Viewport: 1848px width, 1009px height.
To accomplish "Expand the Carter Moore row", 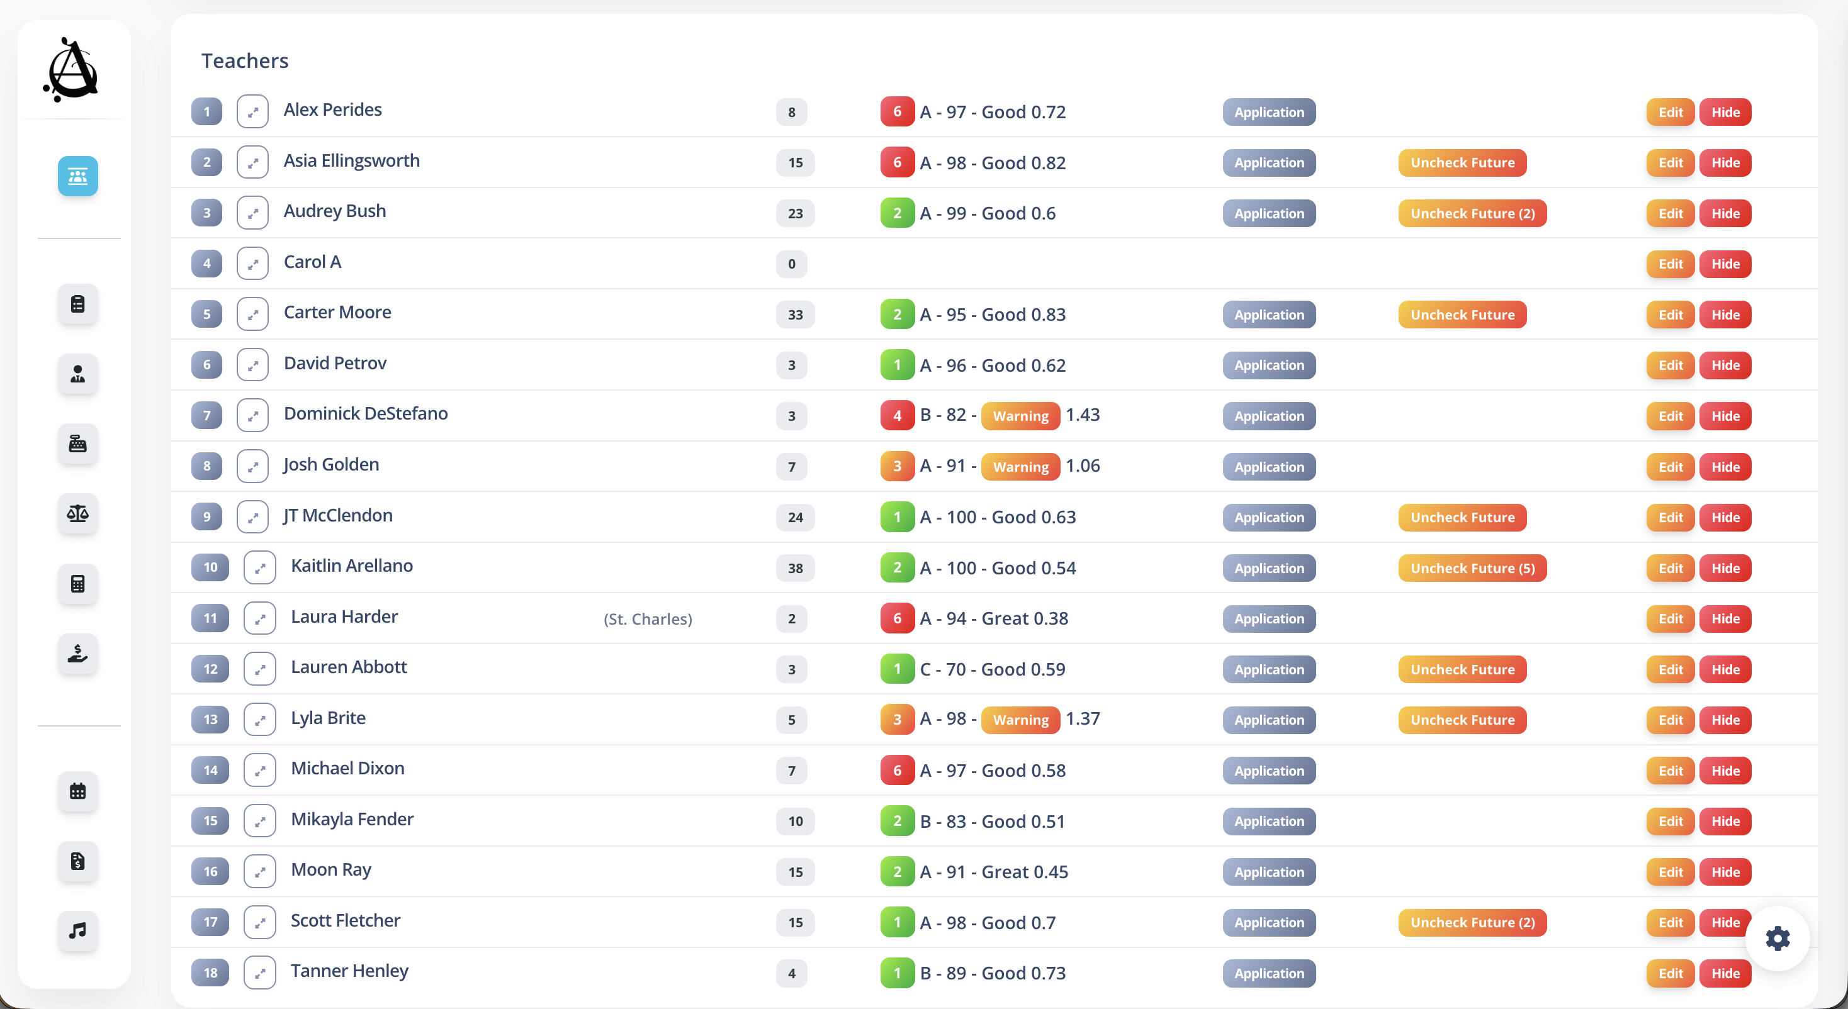I will point(252,315).
